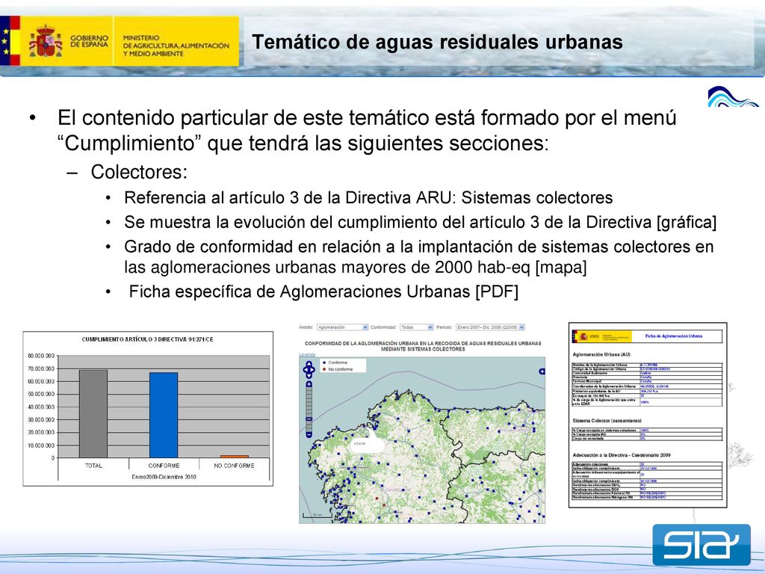Open the Ámbito dropdown showing Aglomeración
This screenshot has height=574, width=765.
342,327
